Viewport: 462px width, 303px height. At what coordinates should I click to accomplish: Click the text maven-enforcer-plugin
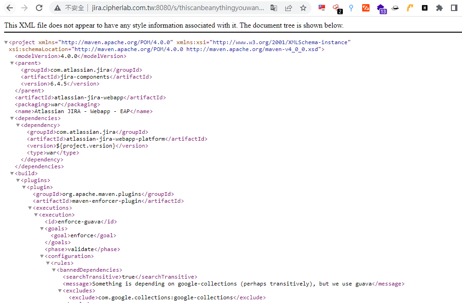(x=107, y=201)
